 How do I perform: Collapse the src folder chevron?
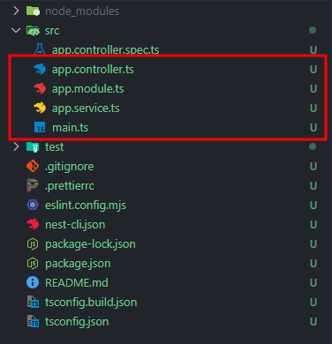pyautogui.click(x=16, y=30)
